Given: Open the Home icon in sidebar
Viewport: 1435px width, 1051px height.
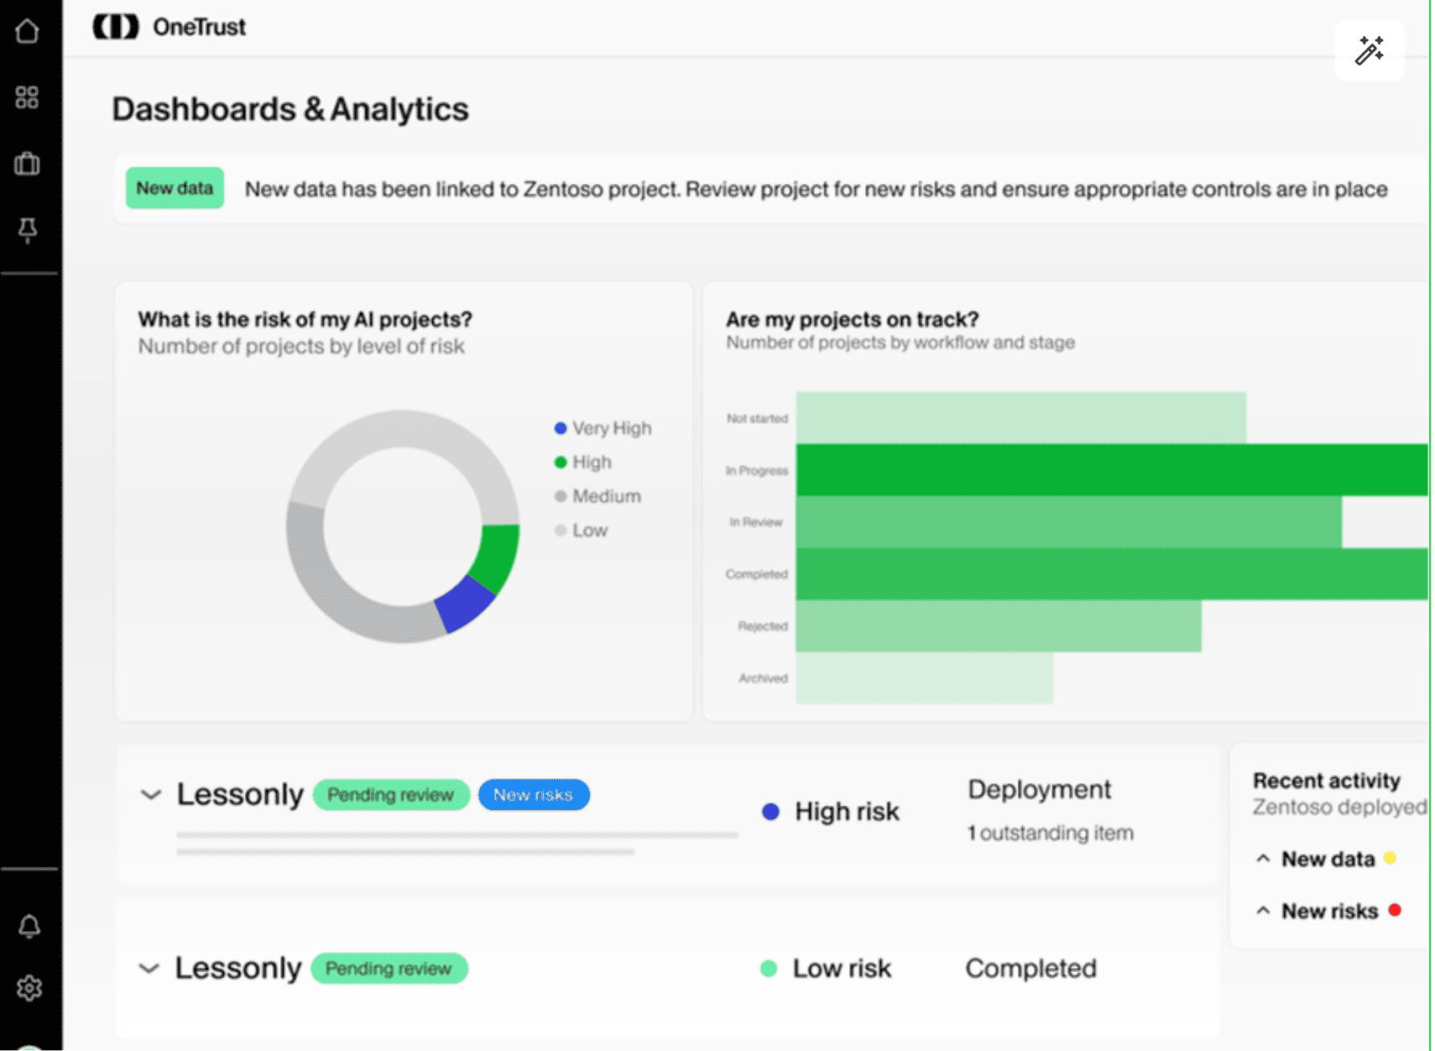Looking at the screenshot, I should pyautogui.click(x=27, y=31).
